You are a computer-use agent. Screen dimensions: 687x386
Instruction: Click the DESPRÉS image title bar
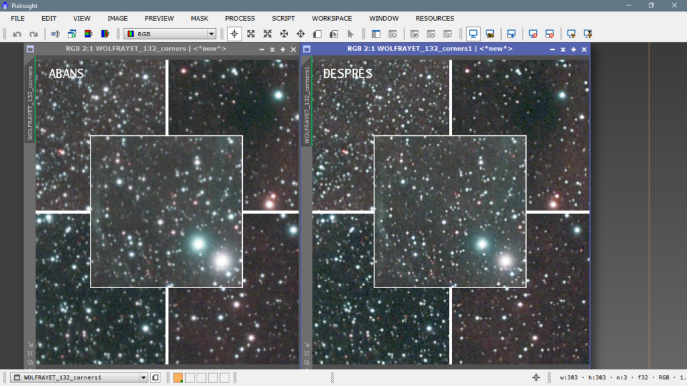(429, 49)
